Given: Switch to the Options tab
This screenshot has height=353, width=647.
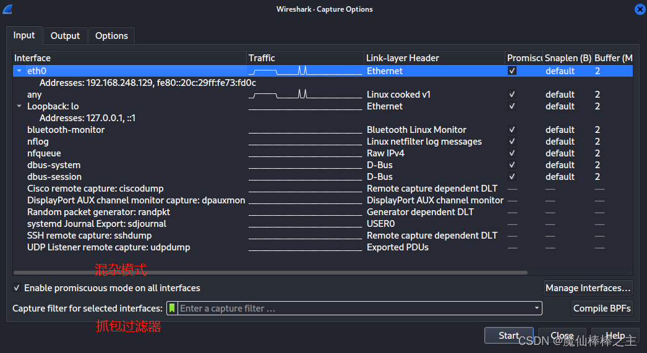Looking at the screenshot, I should tap(111, 36).
